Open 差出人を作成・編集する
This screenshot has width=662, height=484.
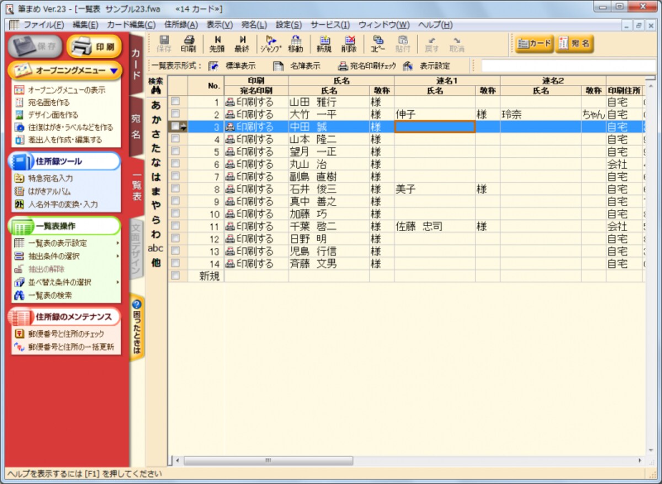point(58,139)
